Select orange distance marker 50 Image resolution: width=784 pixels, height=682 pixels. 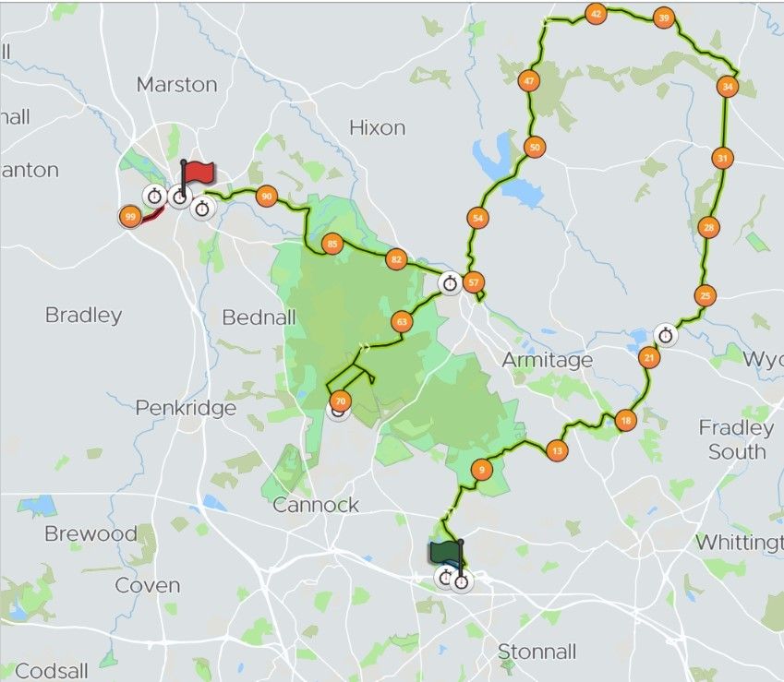535,147
